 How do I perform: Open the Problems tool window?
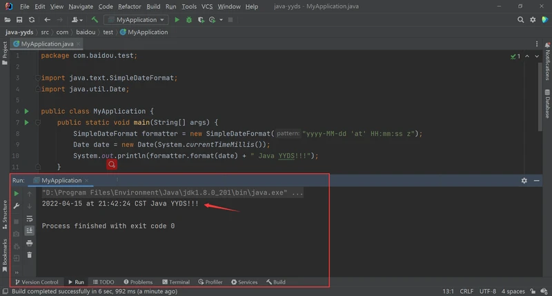(x=137, y=282)
